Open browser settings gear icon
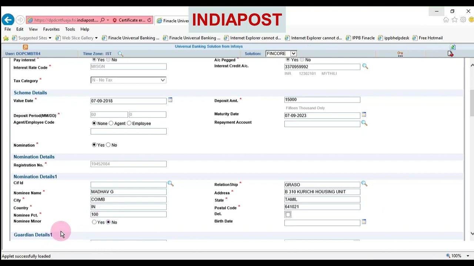This screenshot has width=474, height=266. [x=463, y=20]
